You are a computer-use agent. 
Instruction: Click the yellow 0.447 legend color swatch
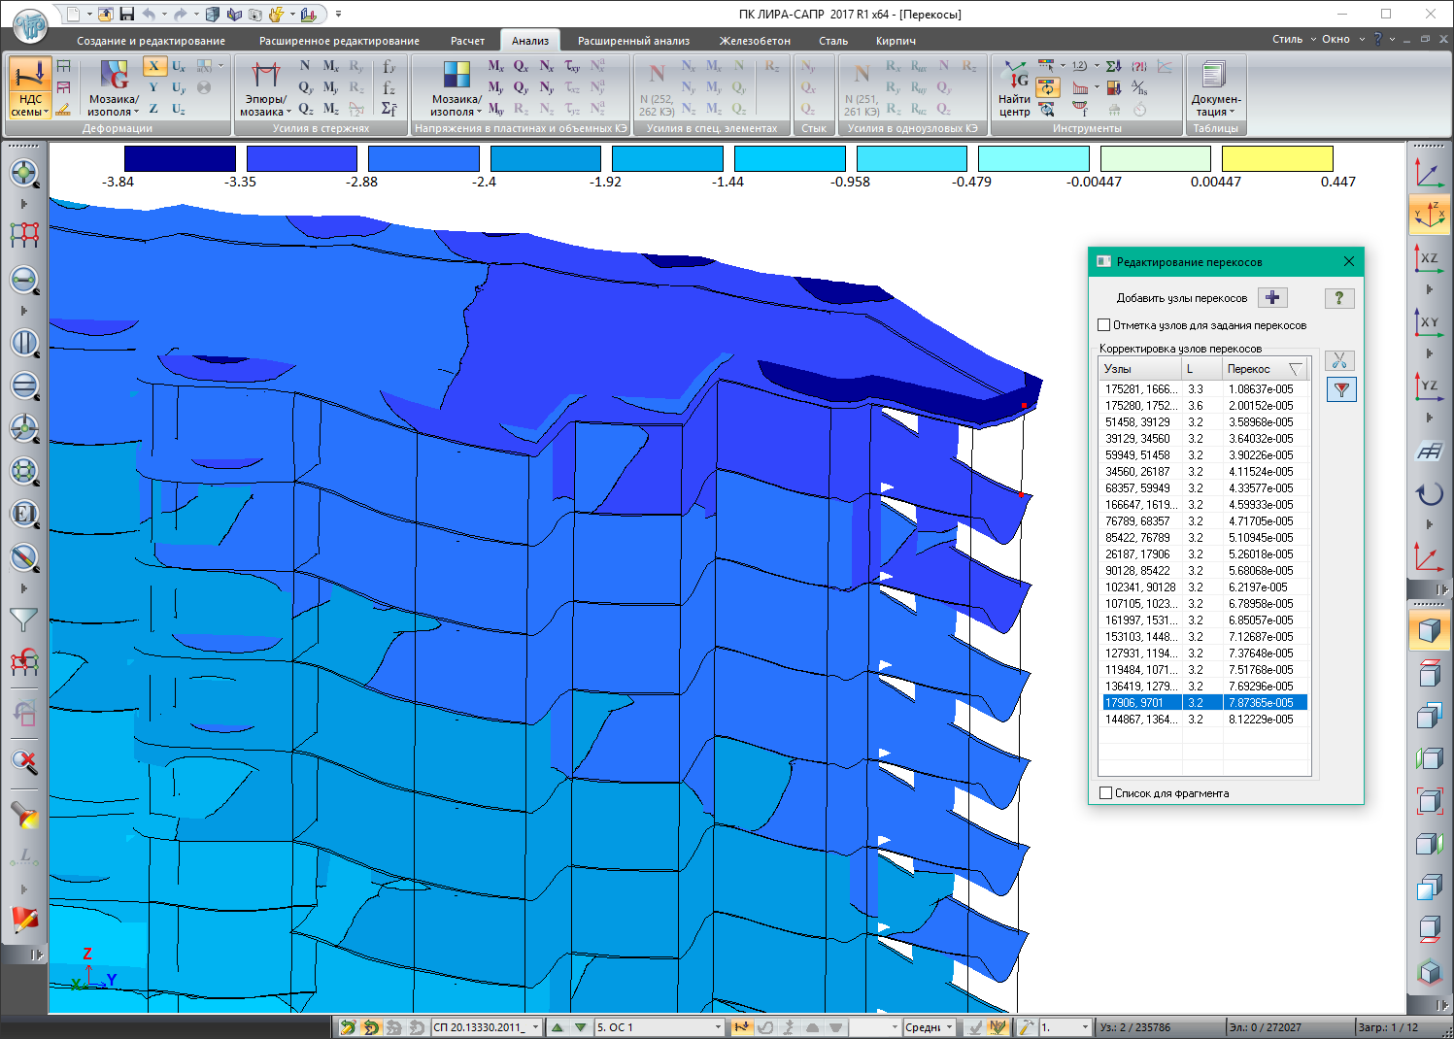[x=1276, y=159]
